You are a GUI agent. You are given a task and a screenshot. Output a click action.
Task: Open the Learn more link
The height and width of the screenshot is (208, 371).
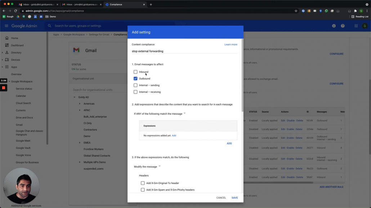coord(231,45)
